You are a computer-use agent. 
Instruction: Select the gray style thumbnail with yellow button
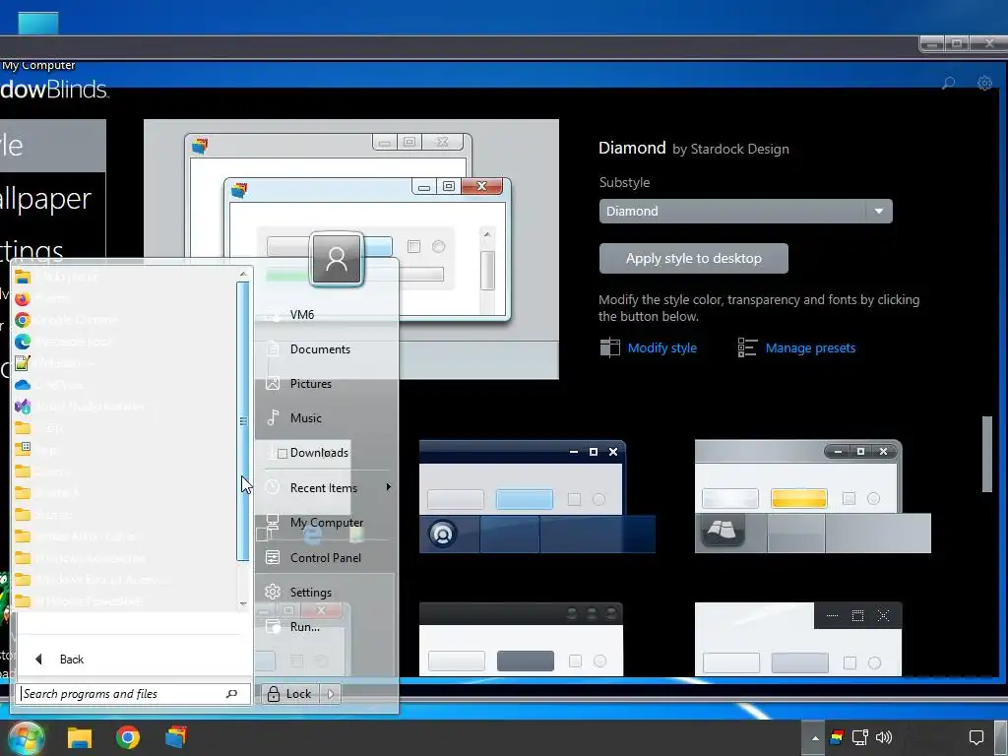click(x=812, y=496)
